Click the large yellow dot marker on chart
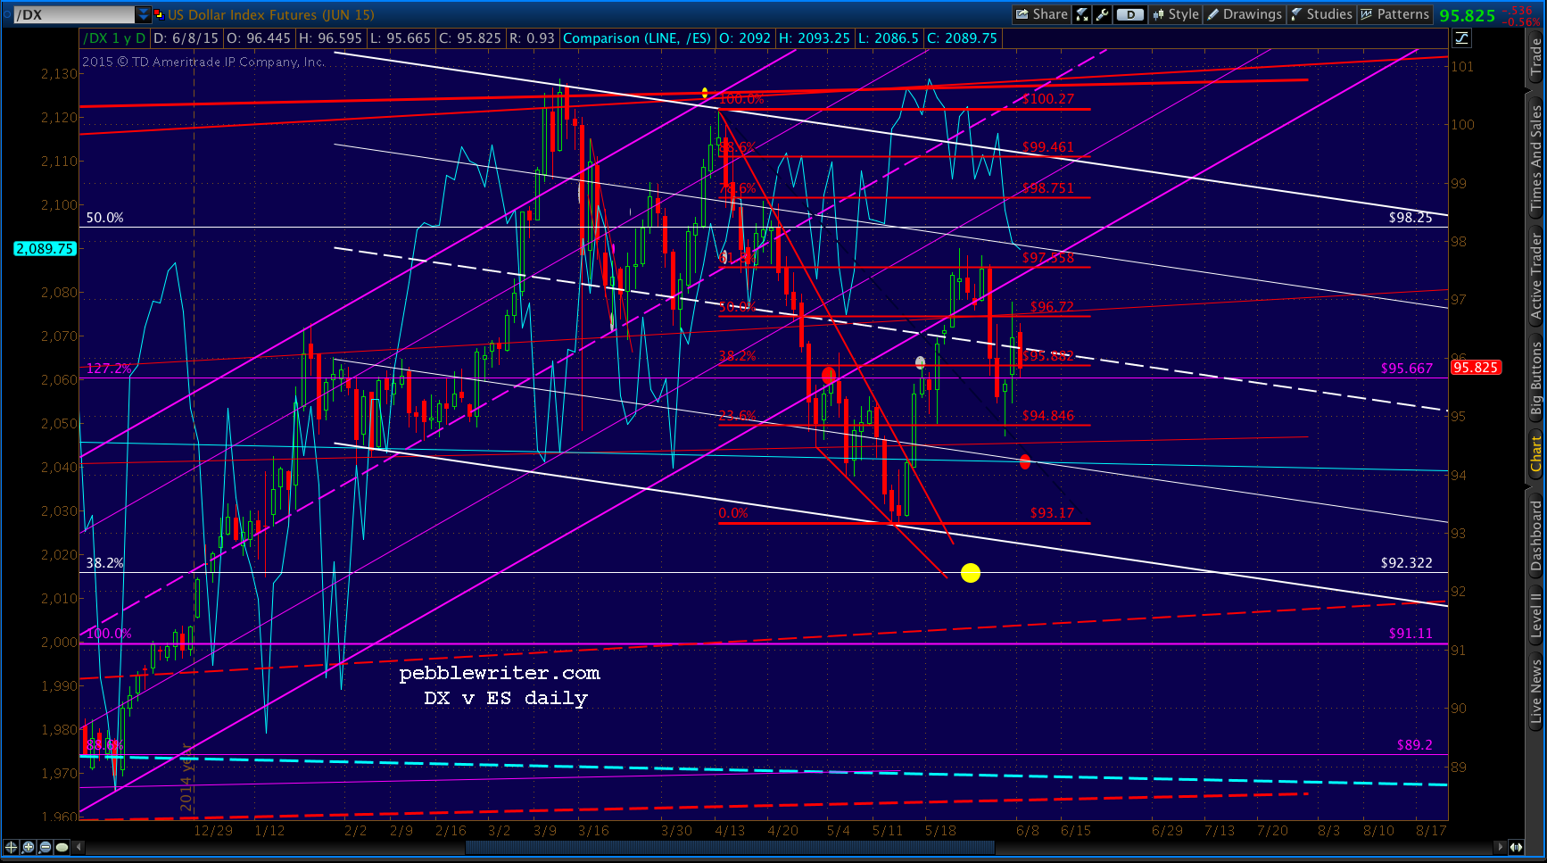The height and width of the screenshot is (863, 1547). coord(971,573)
